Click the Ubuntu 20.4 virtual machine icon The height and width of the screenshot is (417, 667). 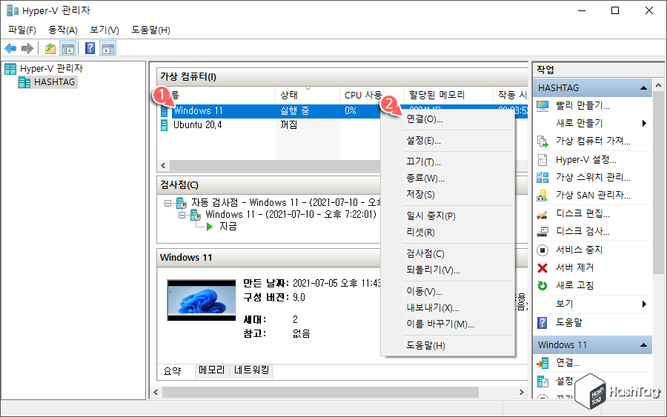(165, 125)
